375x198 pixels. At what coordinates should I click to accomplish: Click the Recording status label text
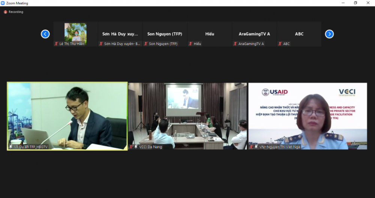16,12
